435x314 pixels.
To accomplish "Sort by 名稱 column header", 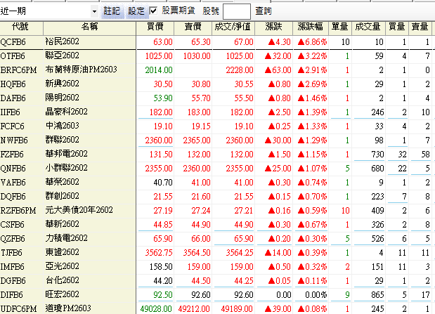I will [x=90, y=27].
